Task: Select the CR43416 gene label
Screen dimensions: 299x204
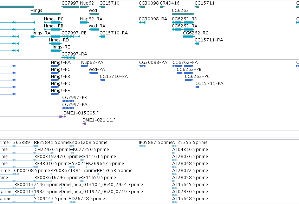Action: 170,3
